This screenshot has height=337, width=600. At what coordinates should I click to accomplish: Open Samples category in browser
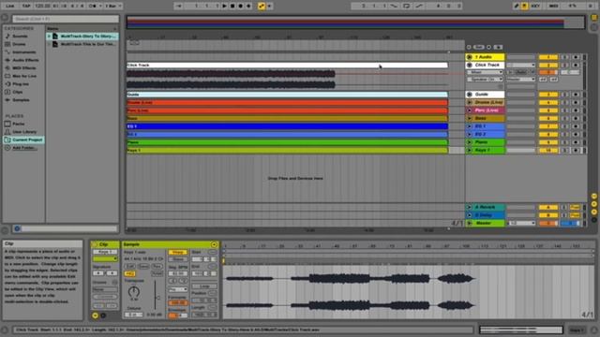point(21,100)
